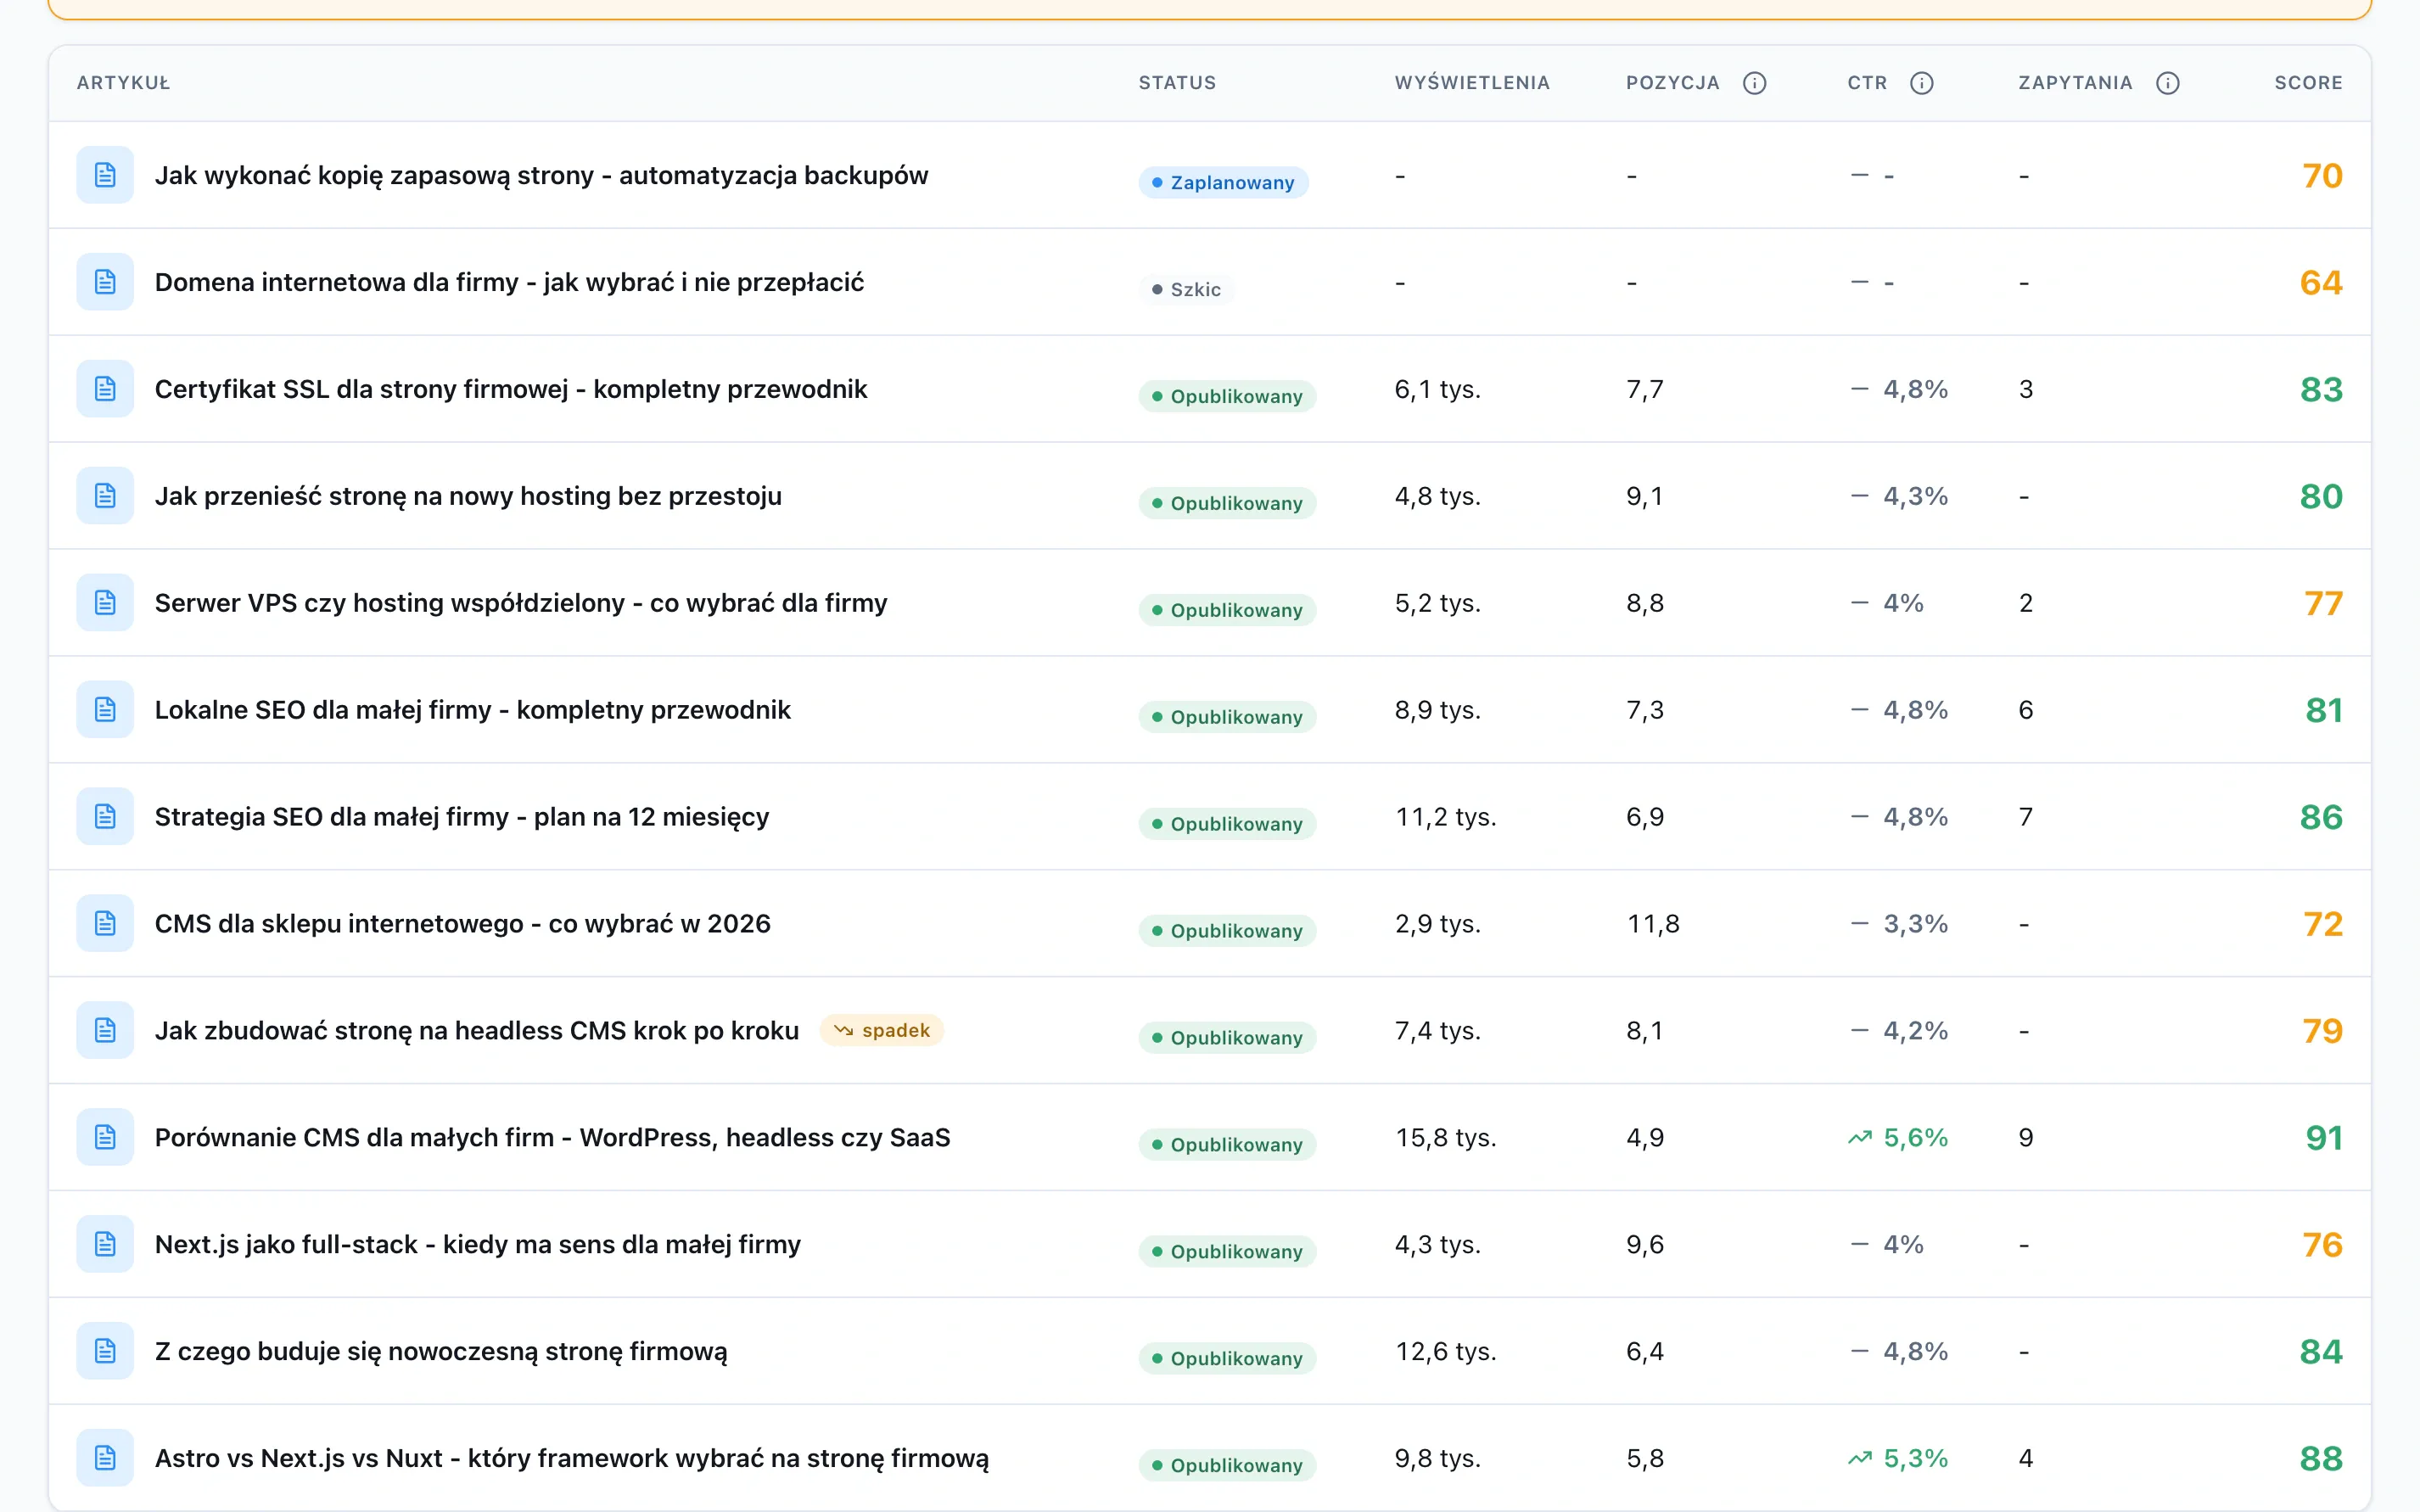Sort table by Wyświetlenia column header
This screenshot has height=1512, width=2420.
pyautogui.click(x=1472, y=83)
